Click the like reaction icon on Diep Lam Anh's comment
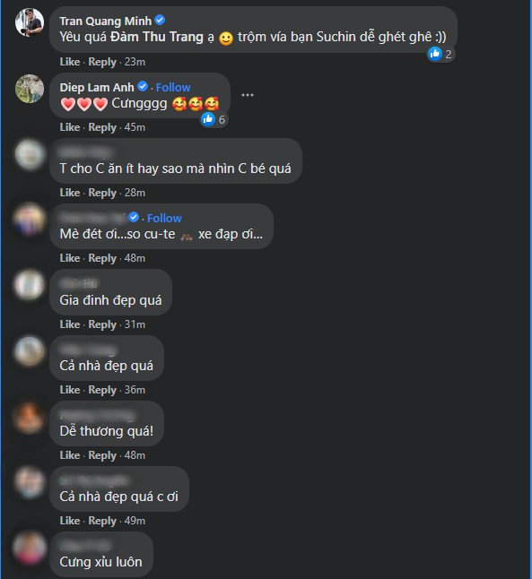532x579 pixels. click(208, 119)
